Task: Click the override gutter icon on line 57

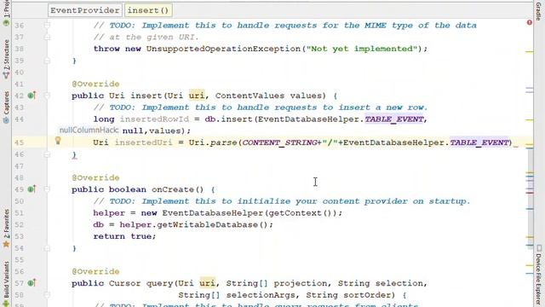Action: (32, 283)
